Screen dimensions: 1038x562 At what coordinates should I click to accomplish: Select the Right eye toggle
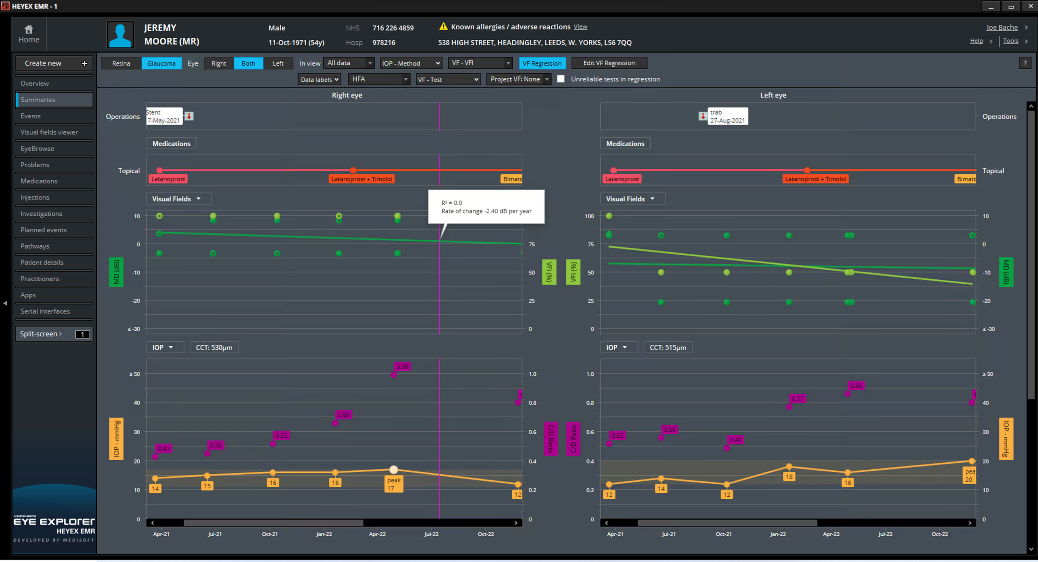coord(218,64)
